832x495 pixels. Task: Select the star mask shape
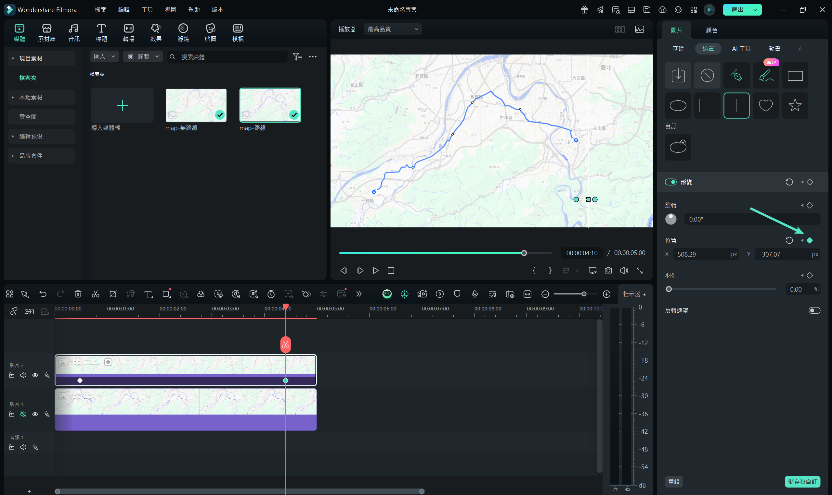click(x=795, y=105)
